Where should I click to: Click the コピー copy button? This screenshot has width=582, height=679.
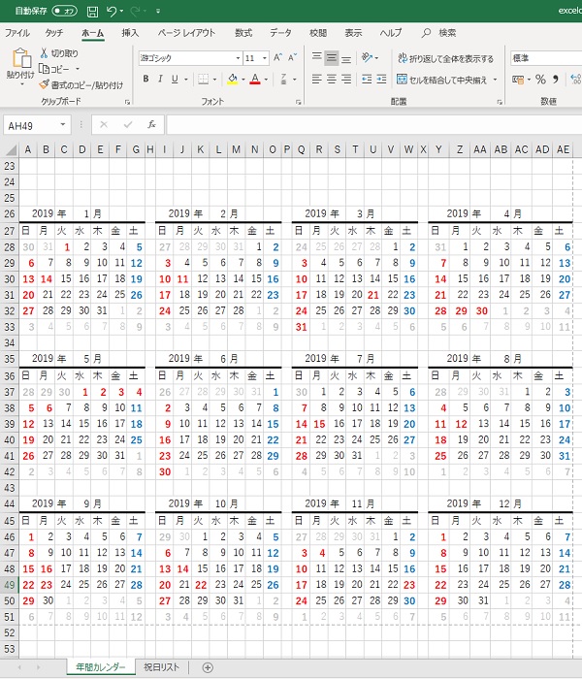[54, 69]
